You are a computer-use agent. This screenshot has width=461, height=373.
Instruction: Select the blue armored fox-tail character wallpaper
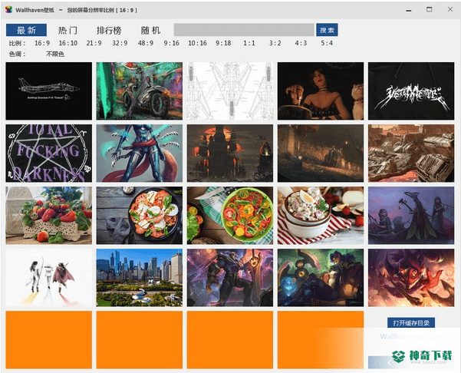[x=140, y=153]
